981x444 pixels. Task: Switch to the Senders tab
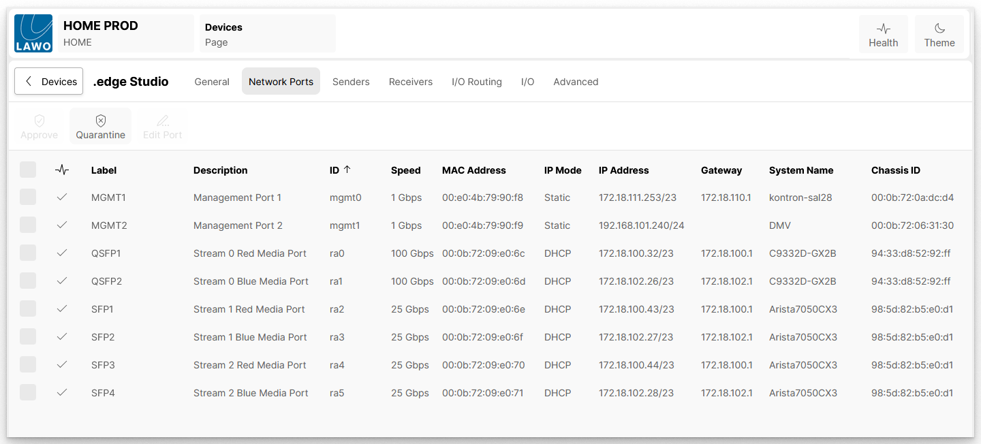point(351,82)
